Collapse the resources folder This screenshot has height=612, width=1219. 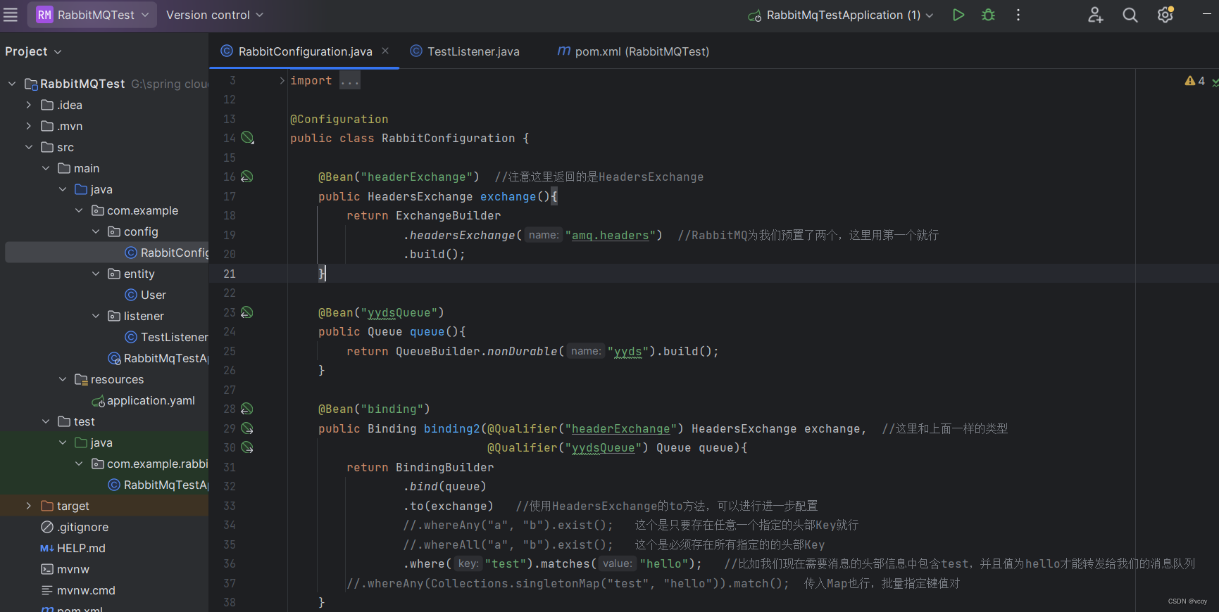[x=63, y=379]
